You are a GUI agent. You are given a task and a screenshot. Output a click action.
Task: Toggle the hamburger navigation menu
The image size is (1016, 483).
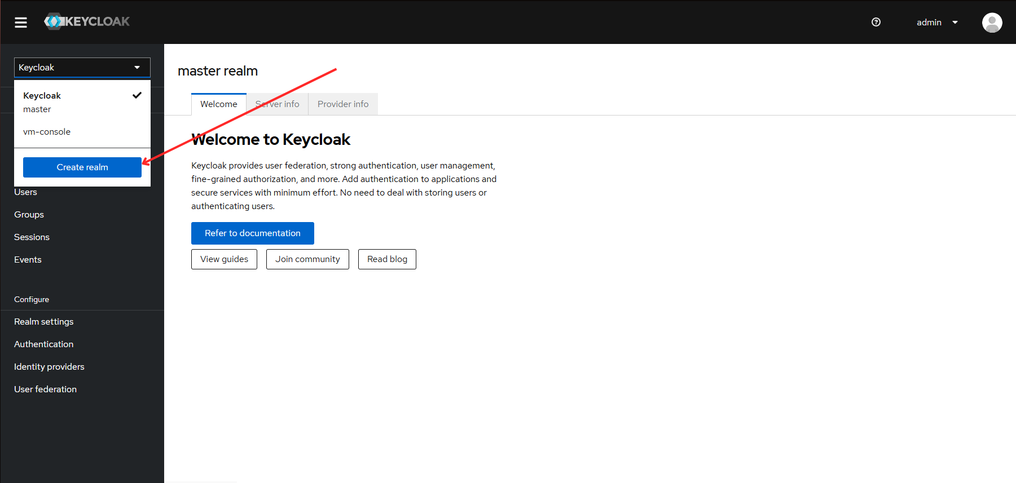click(21, 22)
